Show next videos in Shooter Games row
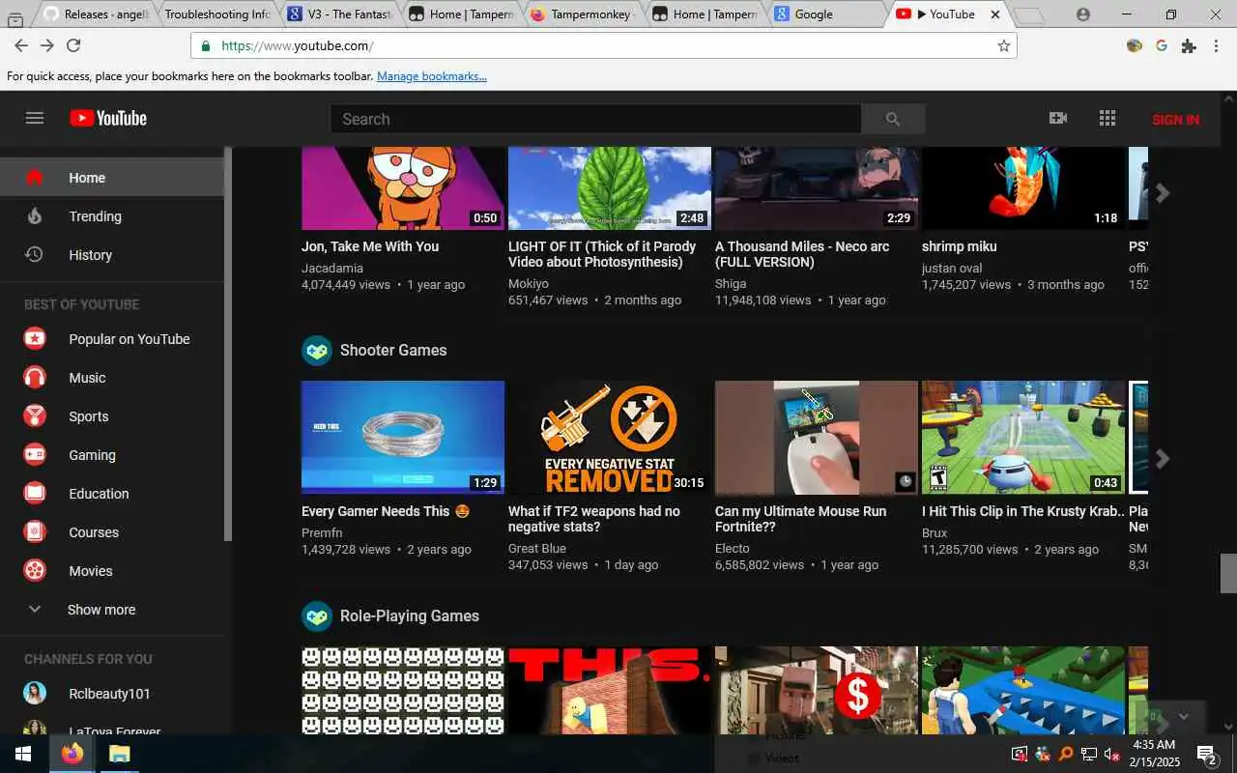This screenshot has height=773, width=1237. pyautogui.click(x=1163, y=458)
